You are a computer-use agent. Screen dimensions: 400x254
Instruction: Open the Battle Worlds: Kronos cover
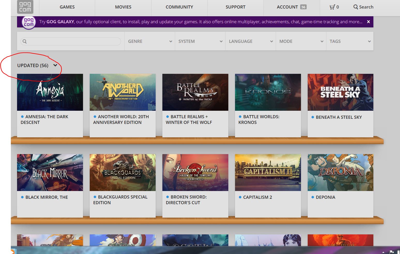268,92
